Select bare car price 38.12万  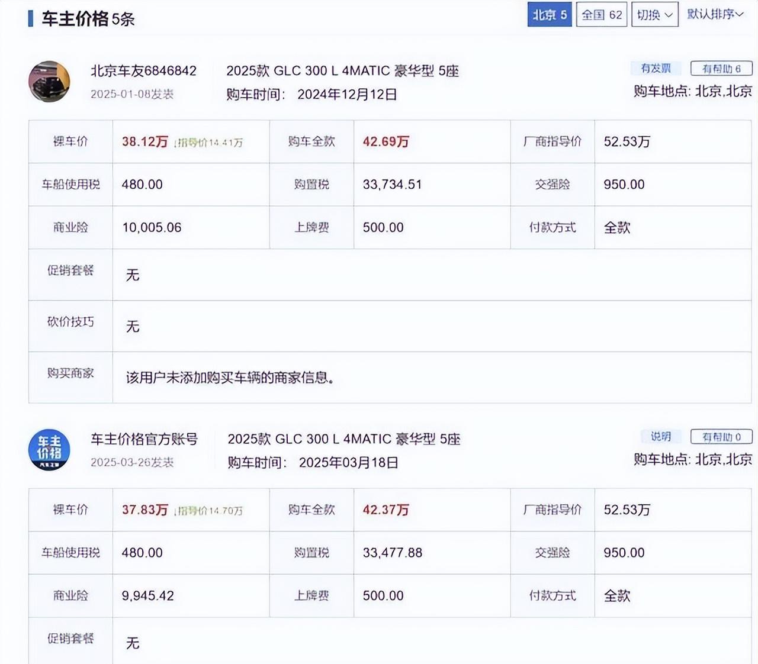pyautogui.click(x=145, y=141)
